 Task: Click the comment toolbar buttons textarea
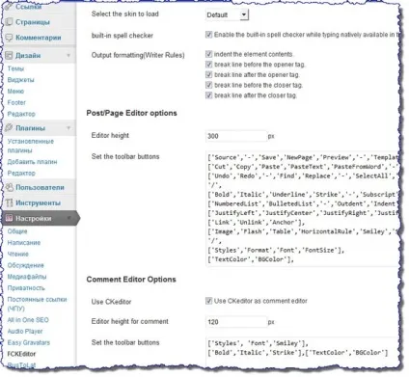click(302, 352)
